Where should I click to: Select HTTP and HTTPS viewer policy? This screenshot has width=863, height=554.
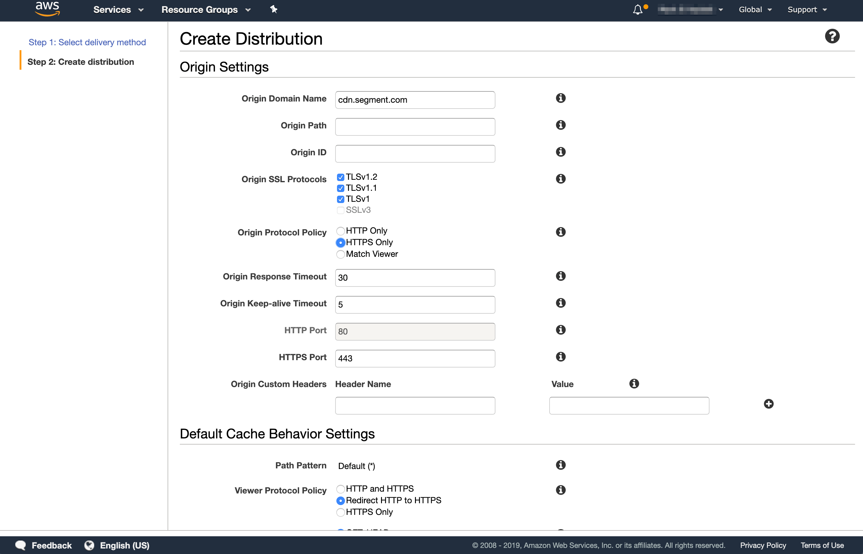340,489
